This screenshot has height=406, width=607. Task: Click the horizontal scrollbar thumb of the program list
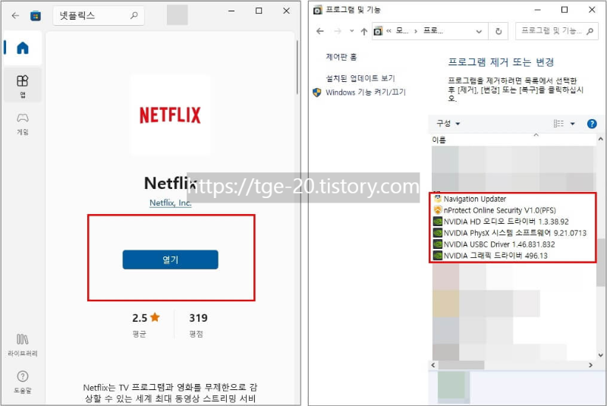(461, 365)
